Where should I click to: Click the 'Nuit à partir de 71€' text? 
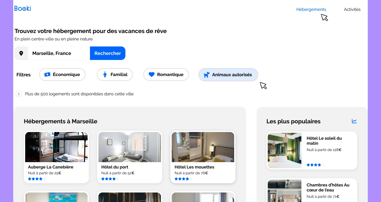(323, 196)
